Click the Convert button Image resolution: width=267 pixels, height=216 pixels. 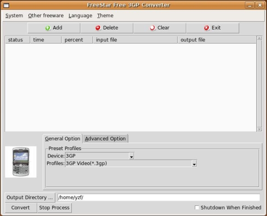21,208
